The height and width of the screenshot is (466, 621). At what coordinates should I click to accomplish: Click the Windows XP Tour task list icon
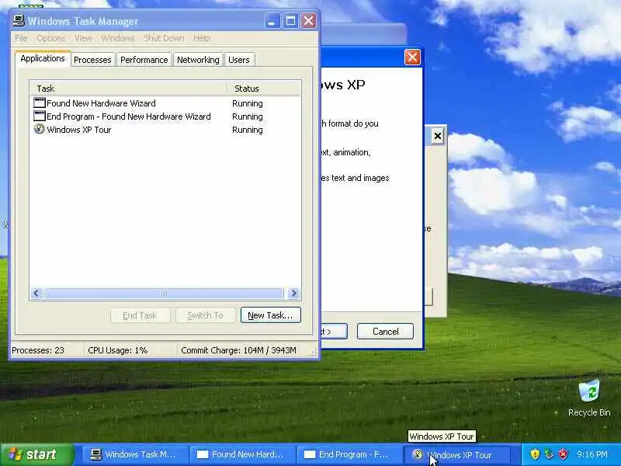tap(40, 129)
